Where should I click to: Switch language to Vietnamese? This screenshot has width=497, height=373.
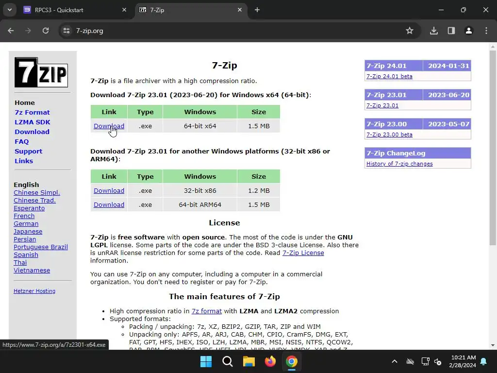point(32,270)
